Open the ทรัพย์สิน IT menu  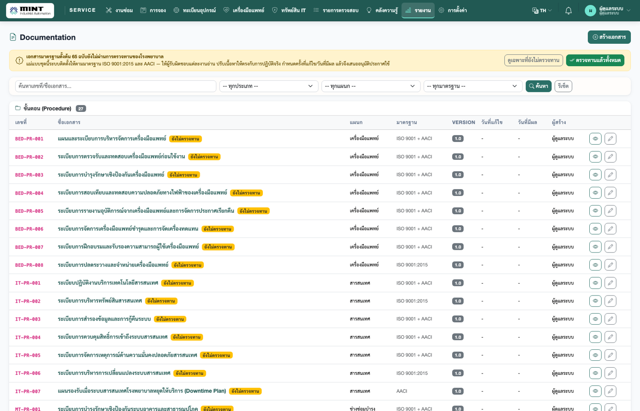click(289, 11)
